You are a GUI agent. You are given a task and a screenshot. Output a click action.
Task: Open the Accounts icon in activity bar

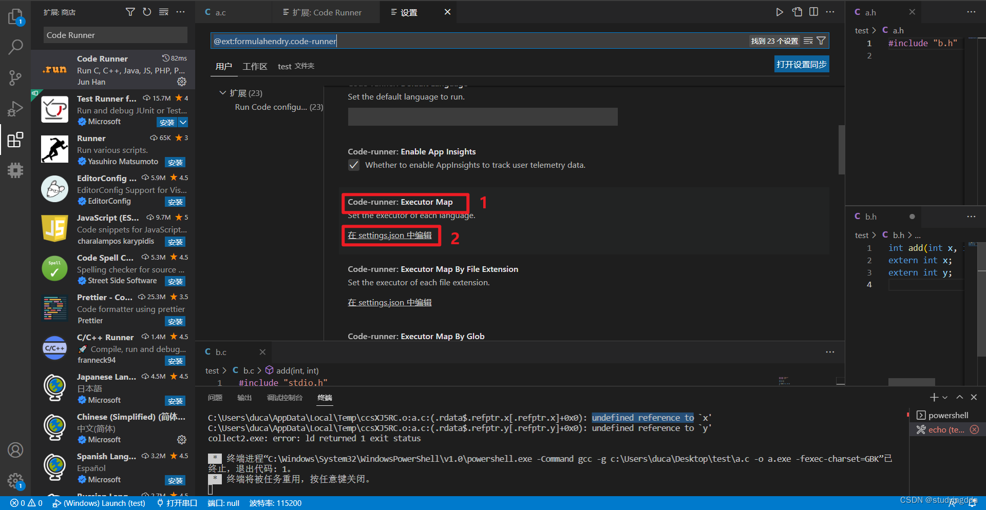pyautogui.click(x=15, y=450)
